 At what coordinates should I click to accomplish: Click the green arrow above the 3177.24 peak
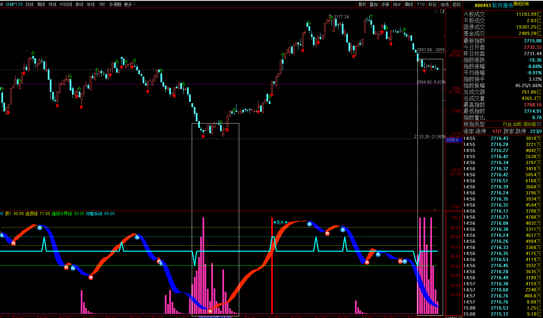[331, 17]
